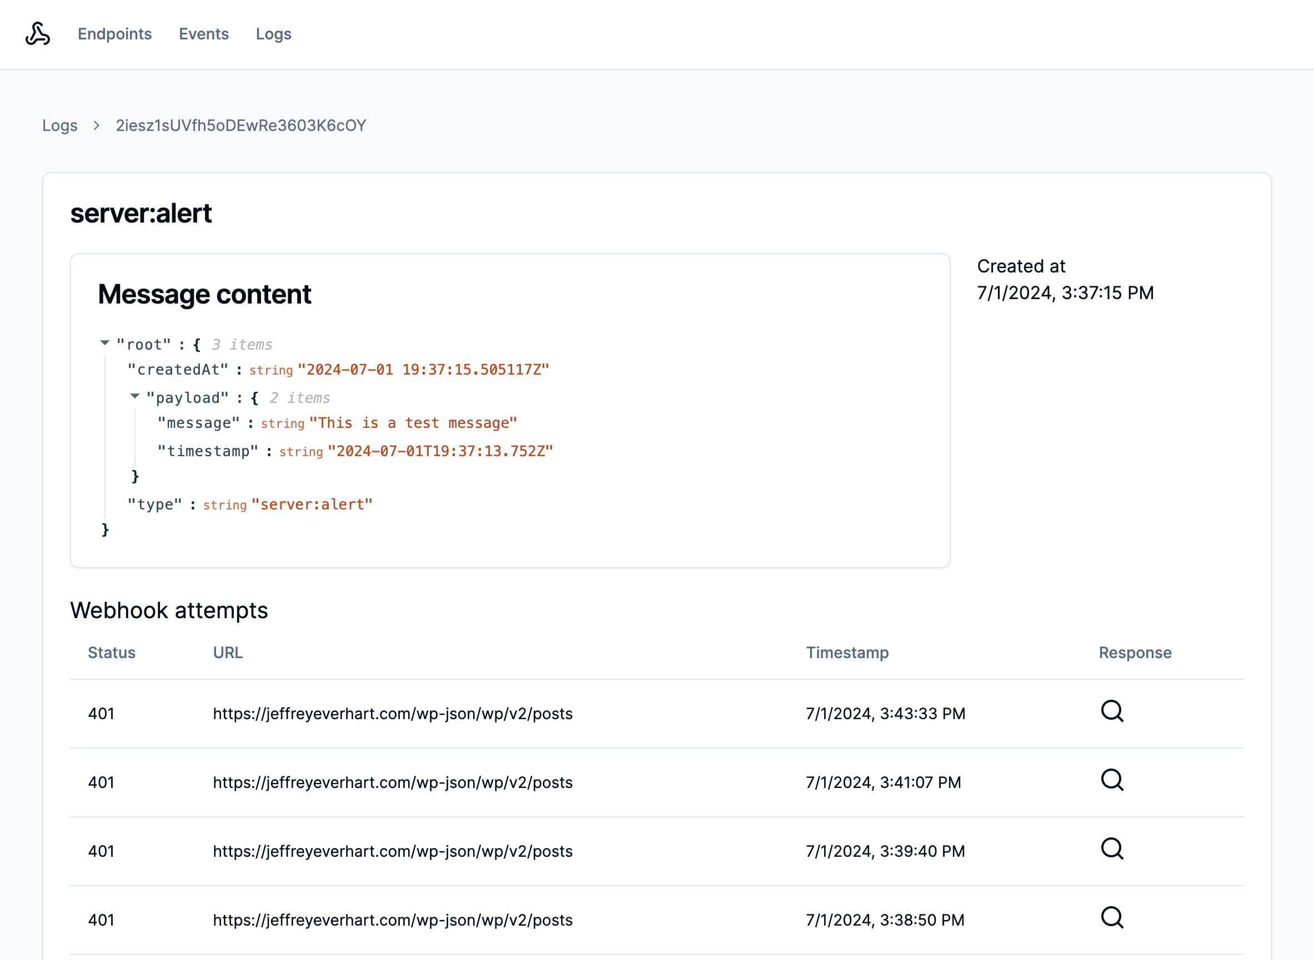Open response details for 3:39:40 PM attempt
1314x960 pixels.
point(1112,849)
